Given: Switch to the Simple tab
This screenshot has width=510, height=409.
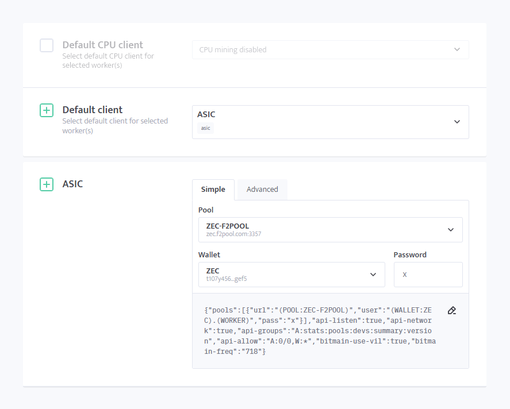Looking at the screenshot, I should tap(213, 190).
